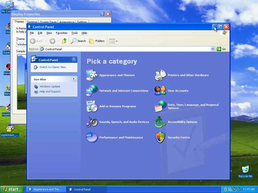This screenshot has width=258, height=193.
Task: Click the Forward arrow toolbar button
Action: (52, 41)
